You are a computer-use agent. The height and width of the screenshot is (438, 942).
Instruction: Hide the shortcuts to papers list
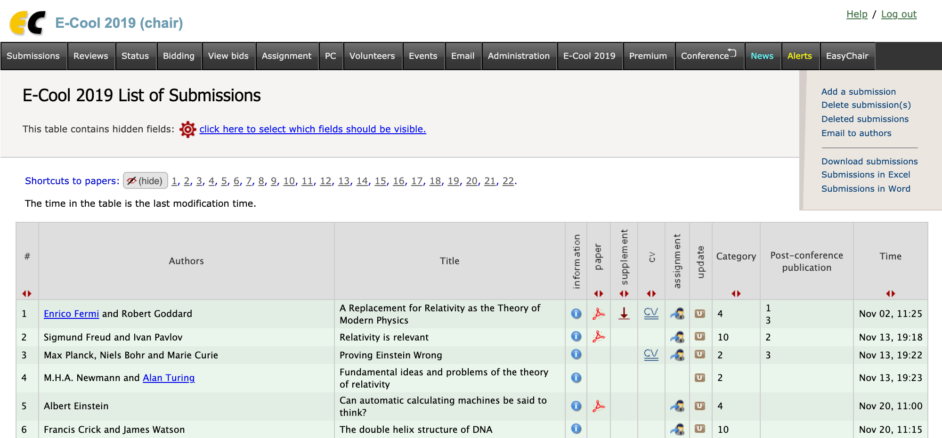[145, 180]
